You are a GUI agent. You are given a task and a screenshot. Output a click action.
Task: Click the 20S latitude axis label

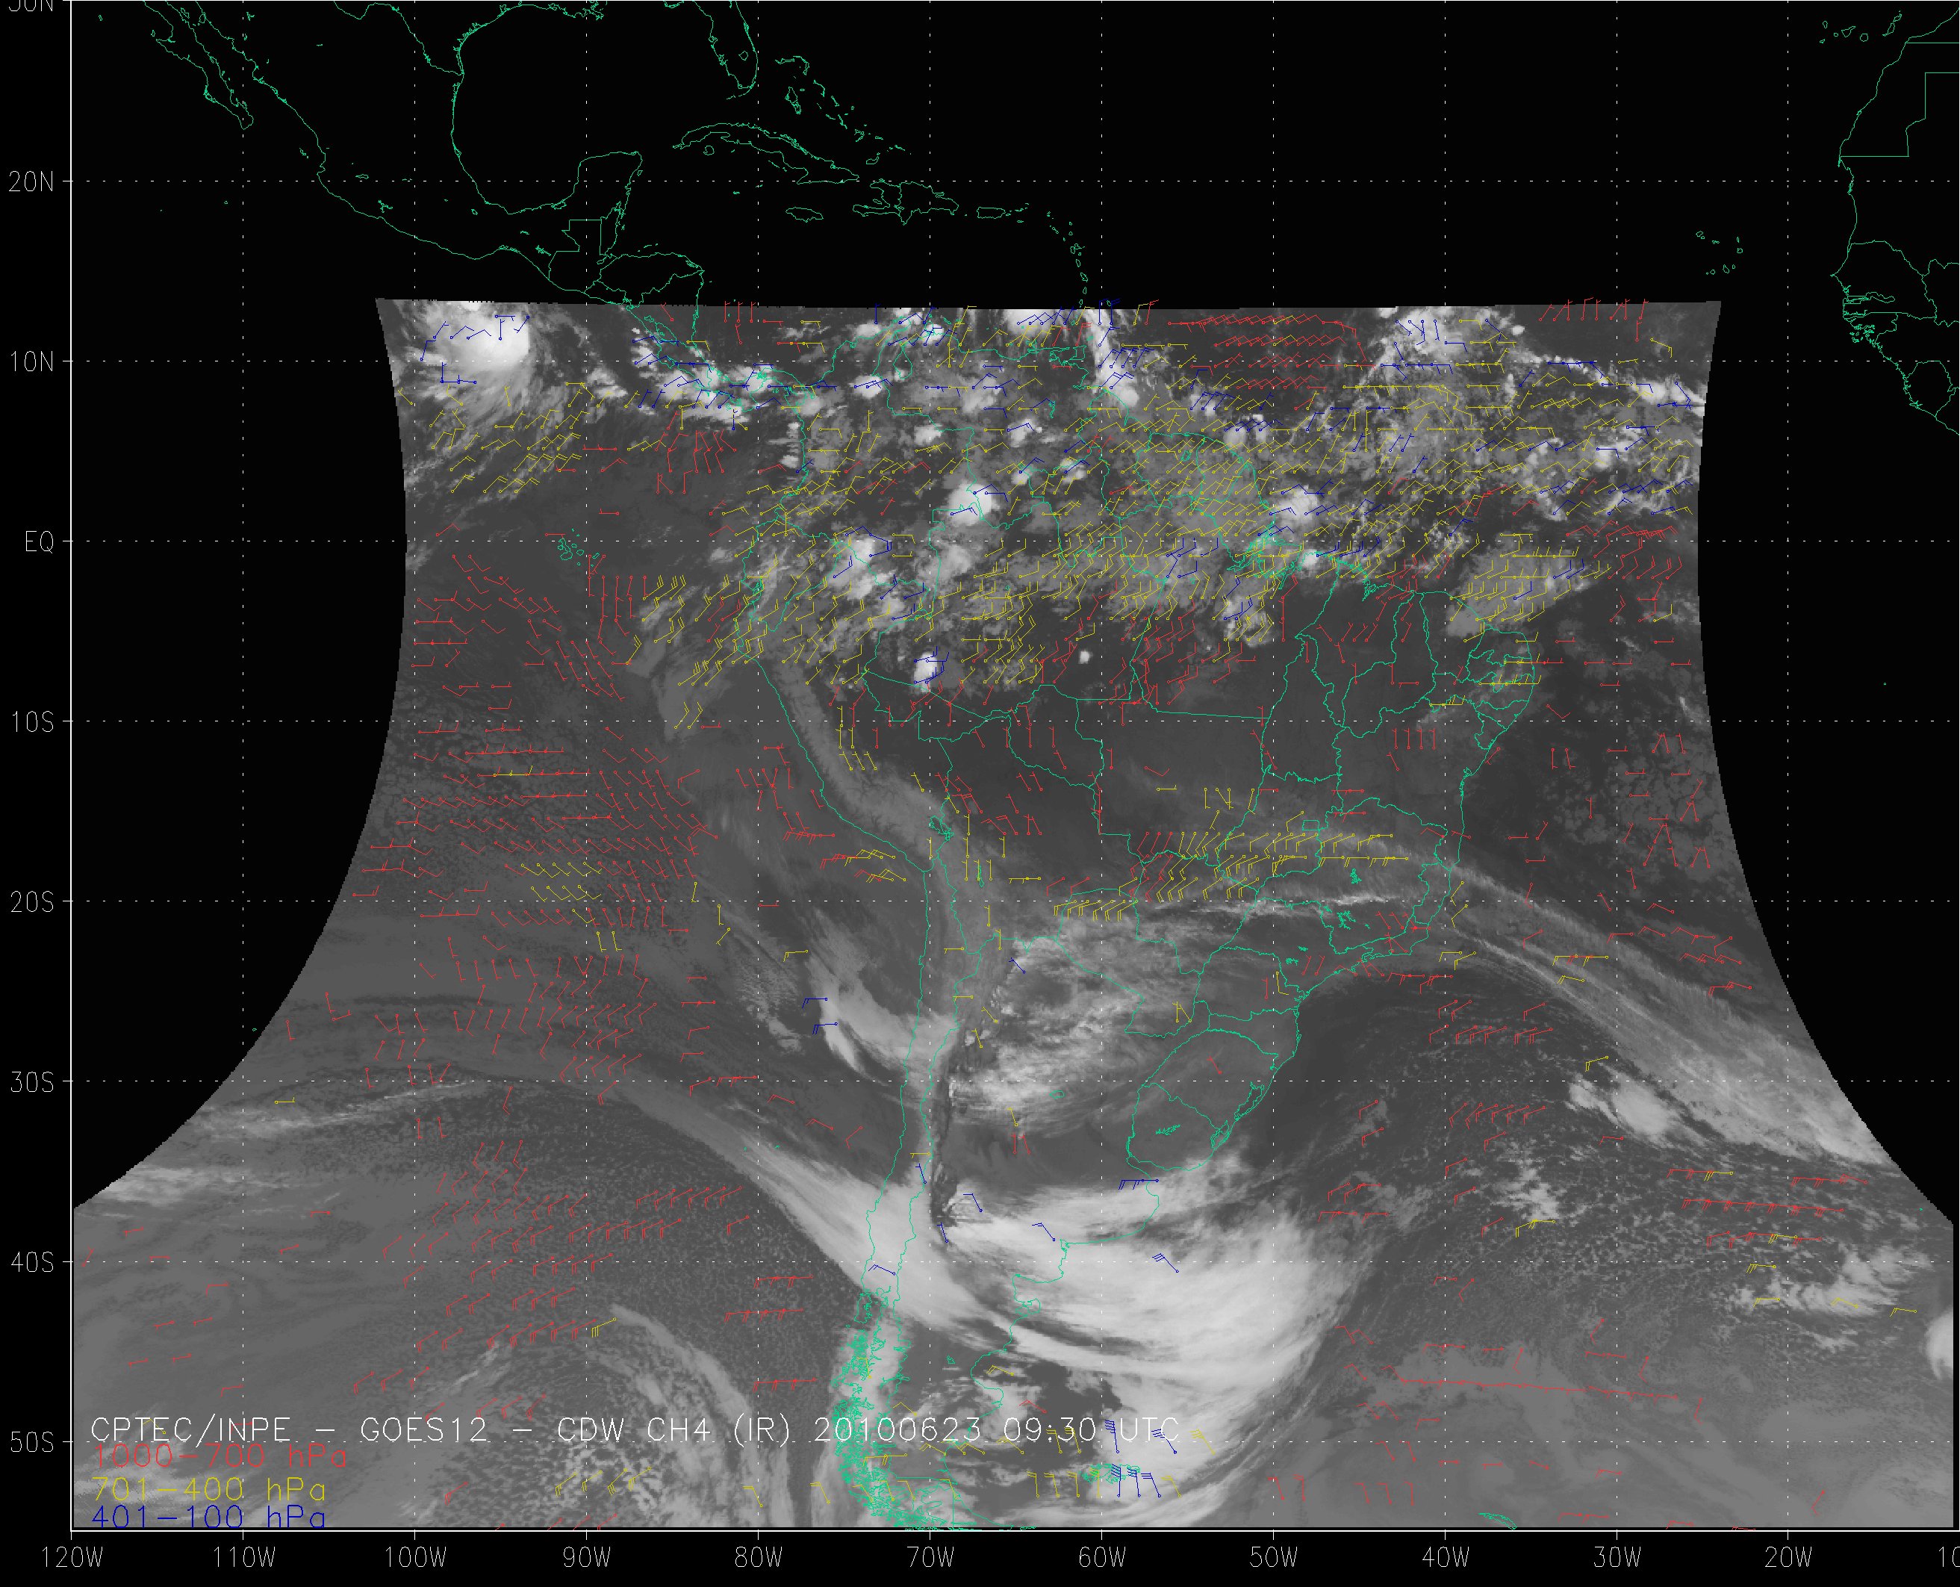[x=31, y=902]
